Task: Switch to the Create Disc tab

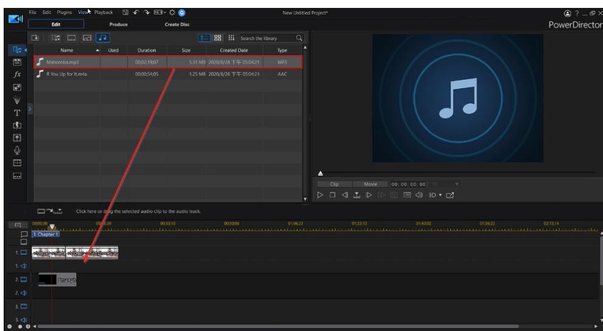Action: click(x=177, y=24)
